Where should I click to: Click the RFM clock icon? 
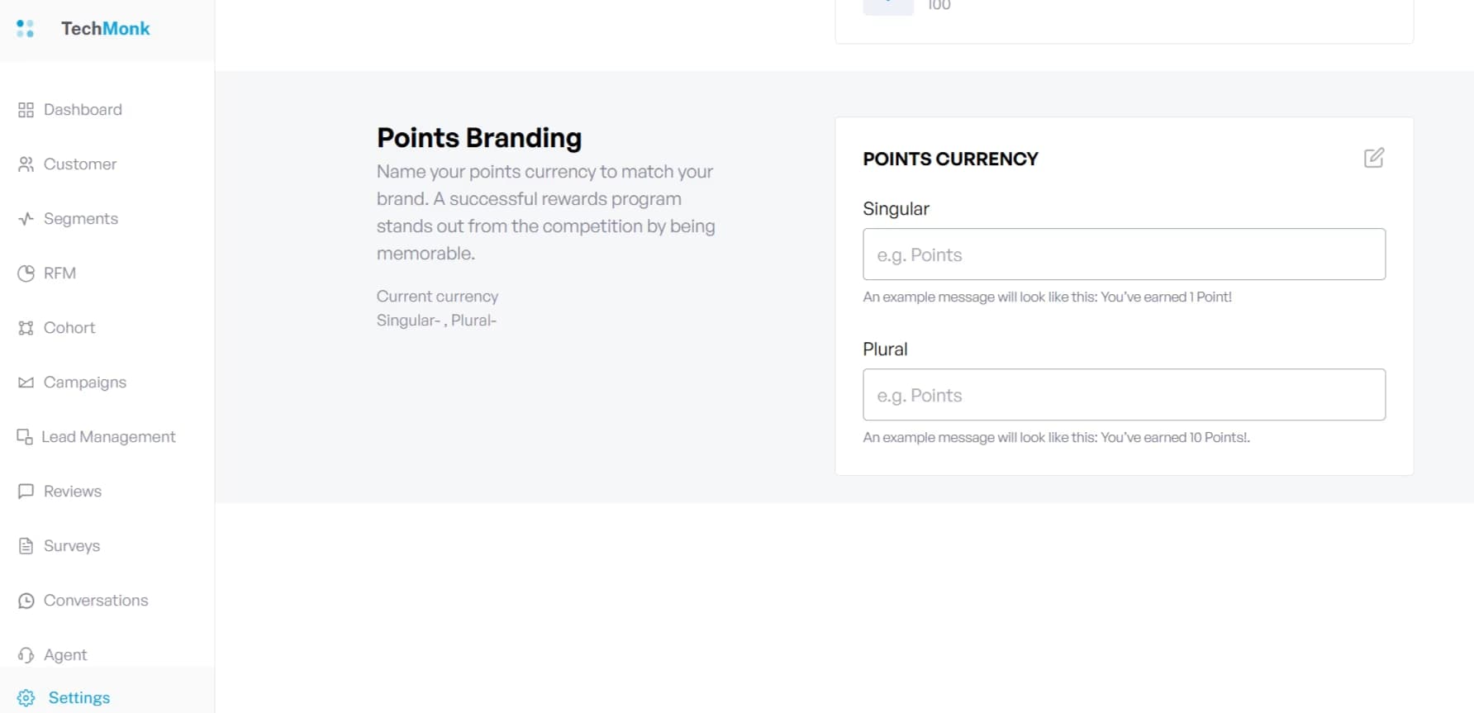click(26, 273)
